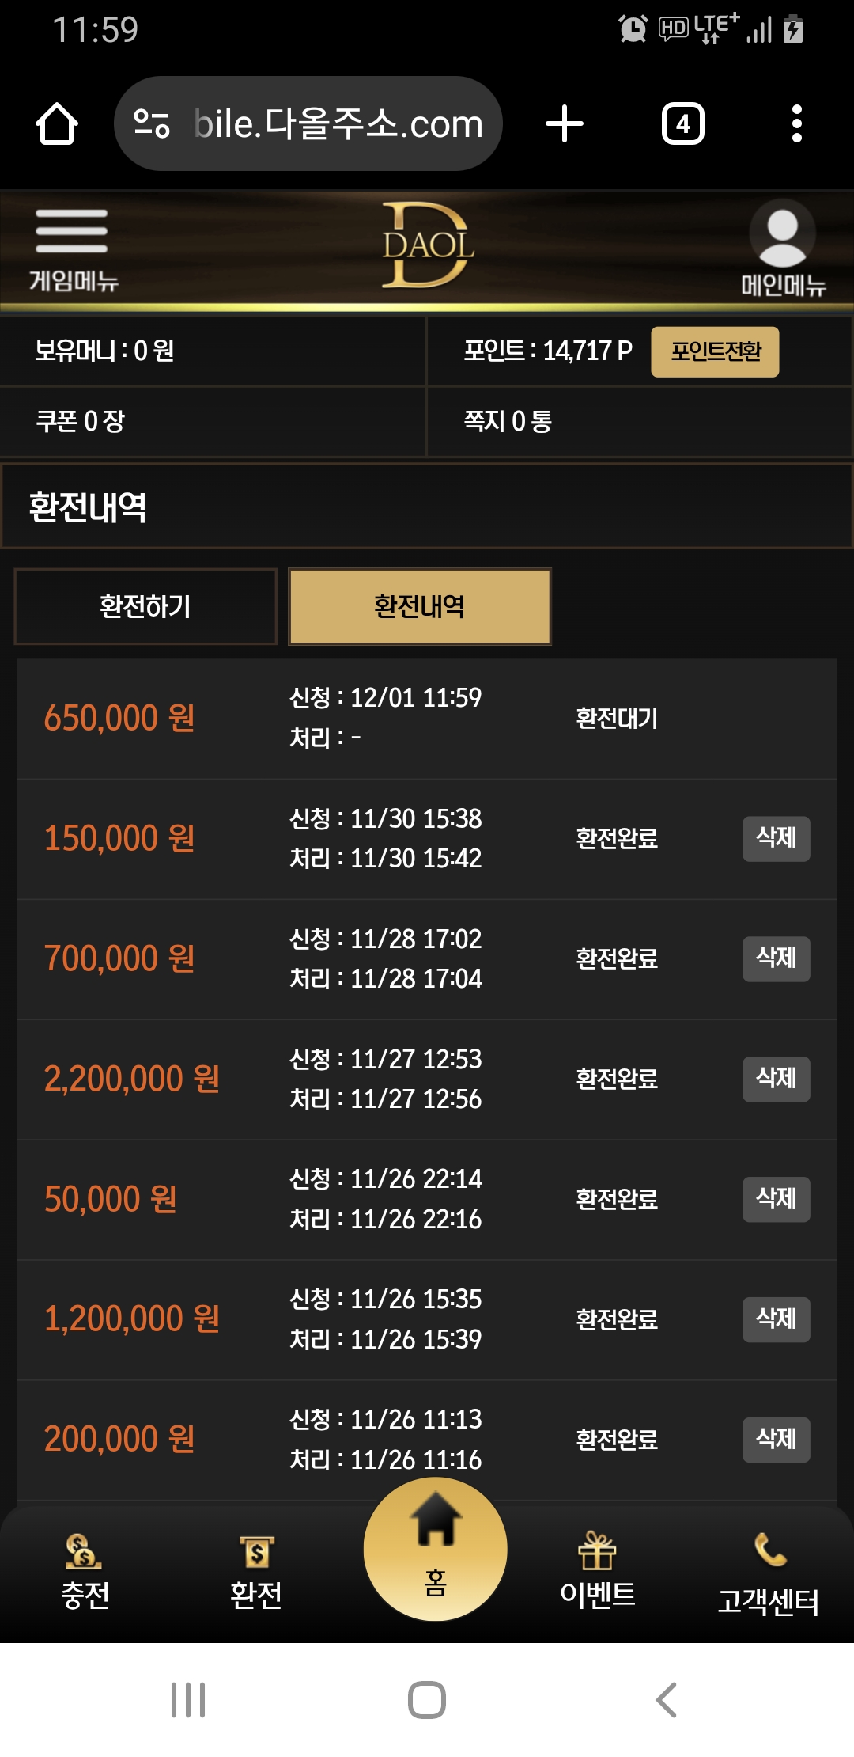Open the browser three-dot menu

(x=796, y=124)
